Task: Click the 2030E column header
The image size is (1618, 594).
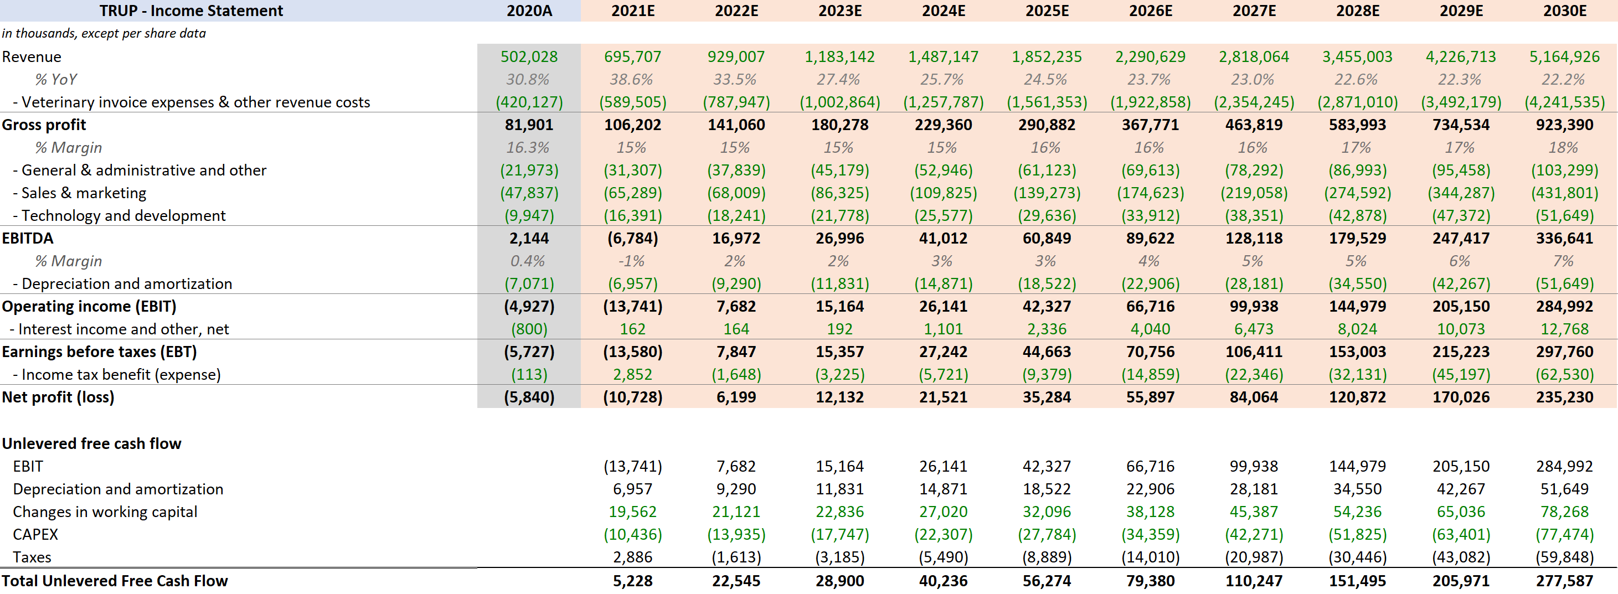Action: click(1565, 11)
